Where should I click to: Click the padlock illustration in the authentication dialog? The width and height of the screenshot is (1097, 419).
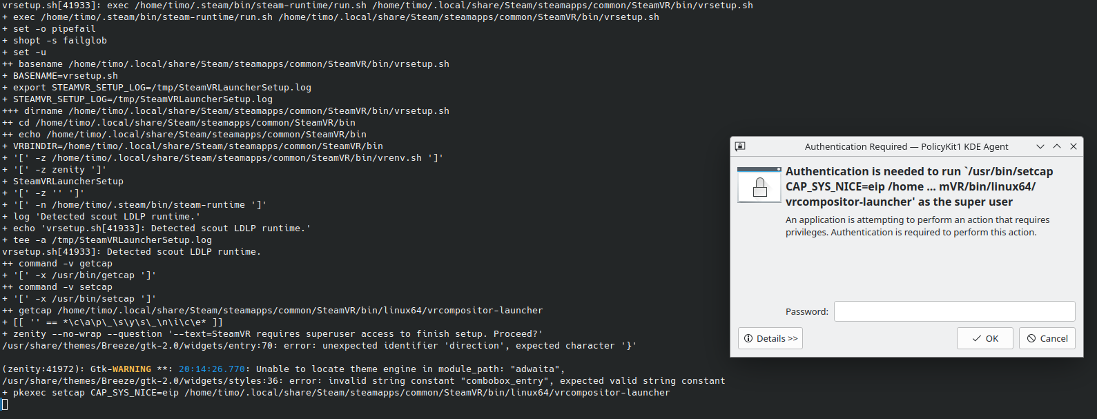759,185
